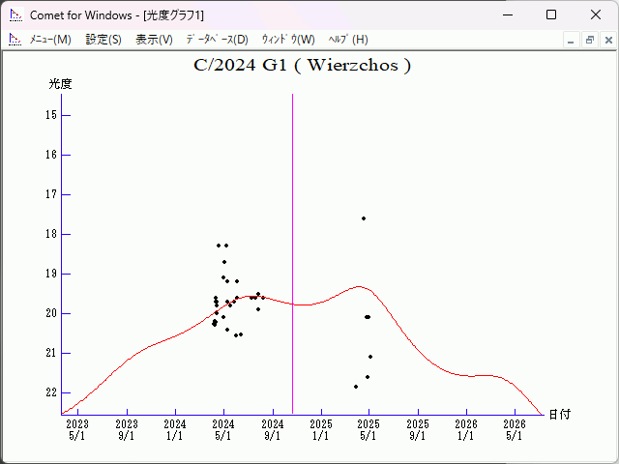Close the inner 光度グラフ1 child window
This screenshot has width=619, height=464.
(x=606, y=40)
